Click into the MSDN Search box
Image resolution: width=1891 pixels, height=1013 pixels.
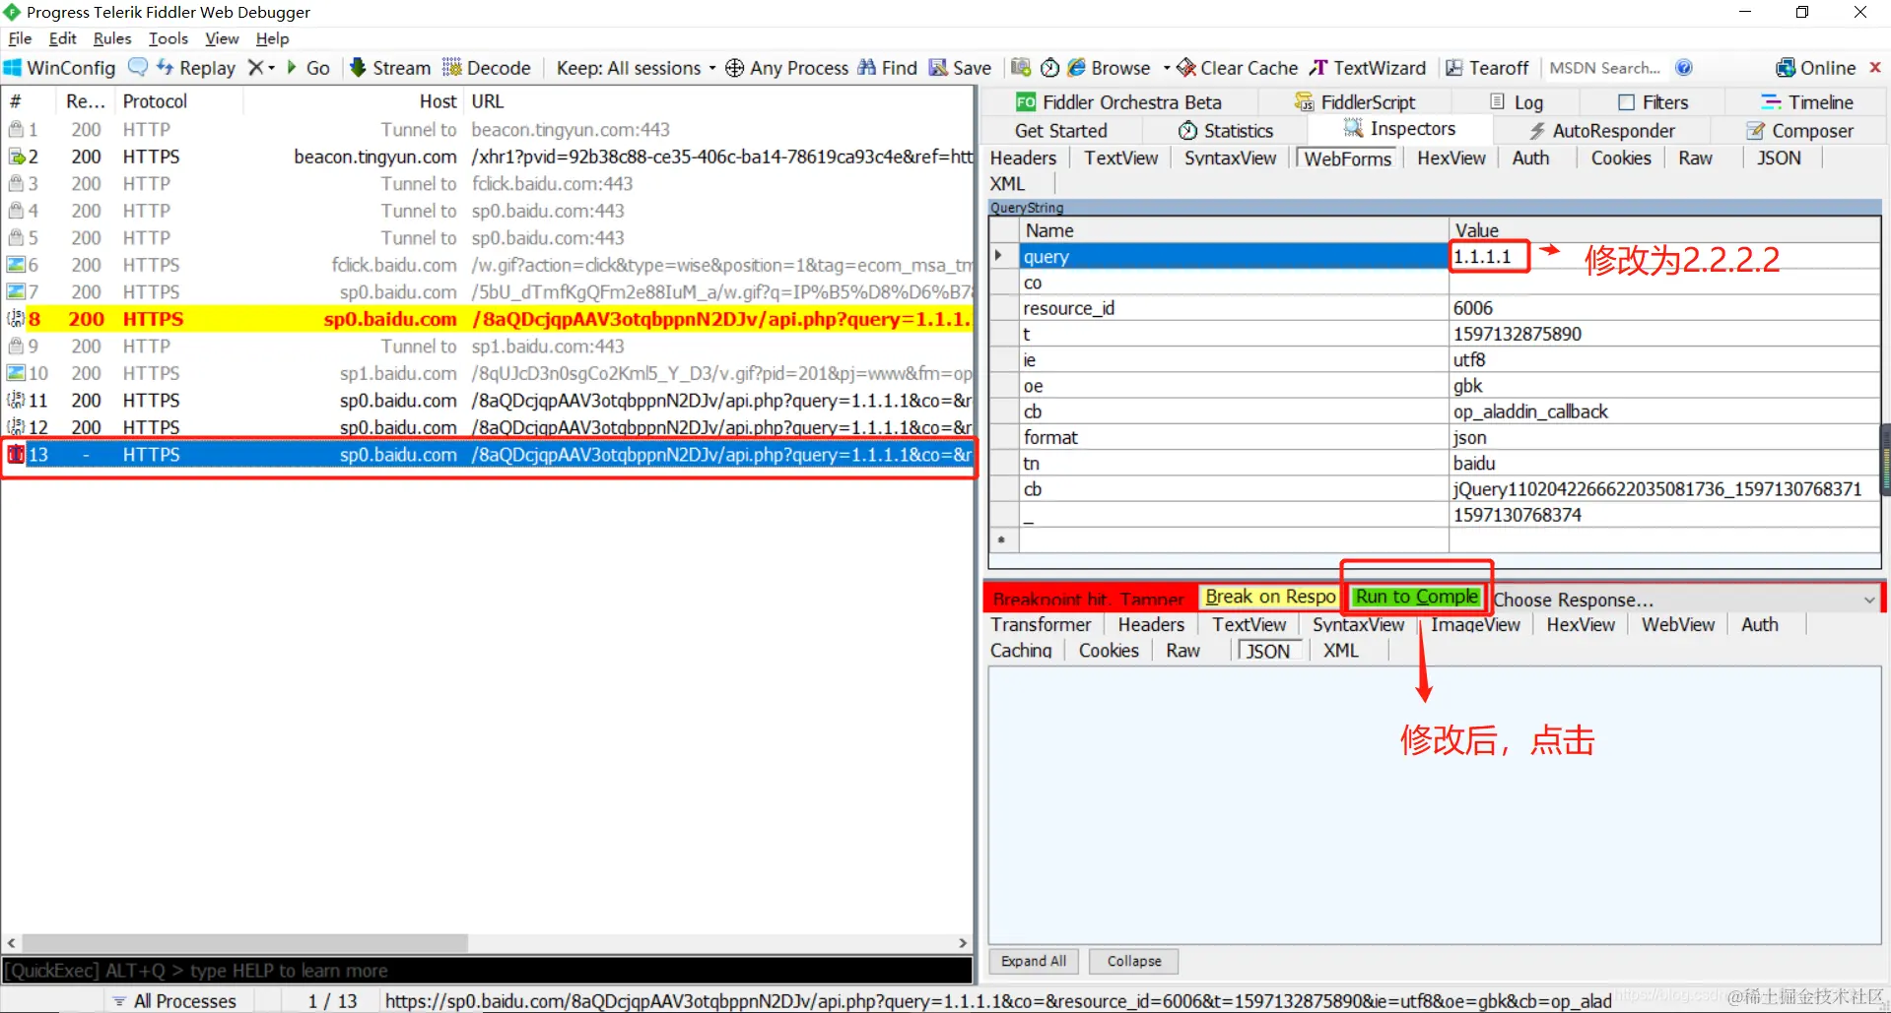[1605, 68]
